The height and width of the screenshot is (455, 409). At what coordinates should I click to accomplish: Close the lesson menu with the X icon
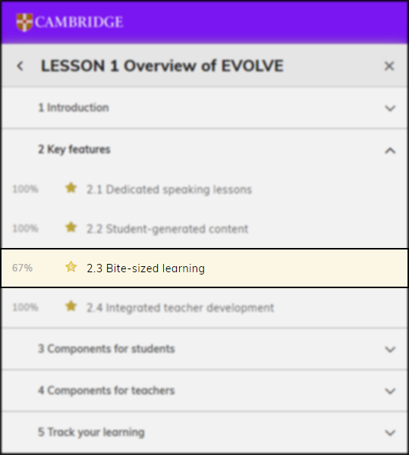pyautogui.click(x=389, y=66)
